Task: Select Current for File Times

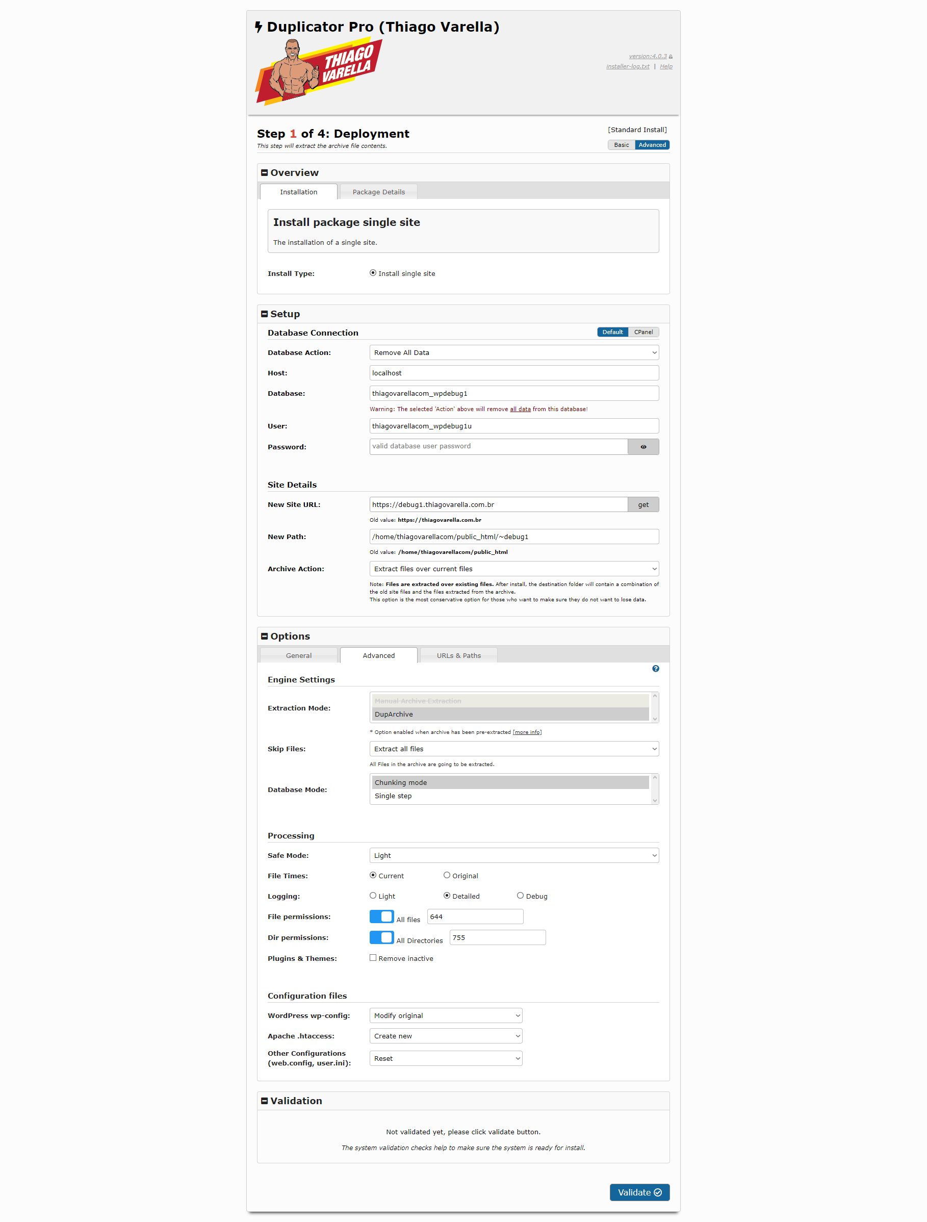Action: pos(373,875)
